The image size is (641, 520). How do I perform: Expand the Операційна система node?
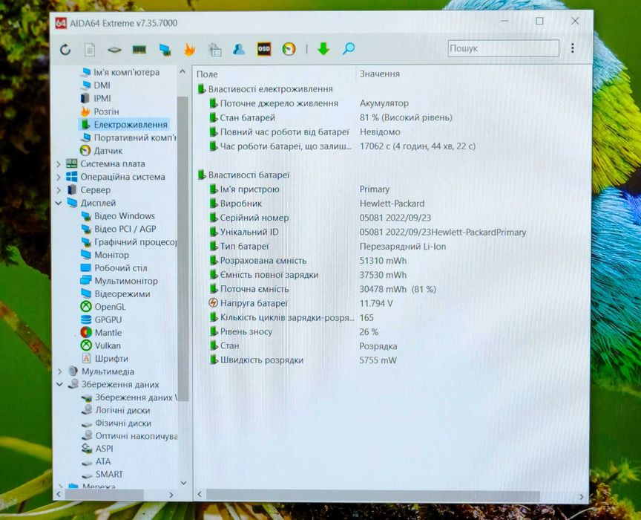point(59,177)
